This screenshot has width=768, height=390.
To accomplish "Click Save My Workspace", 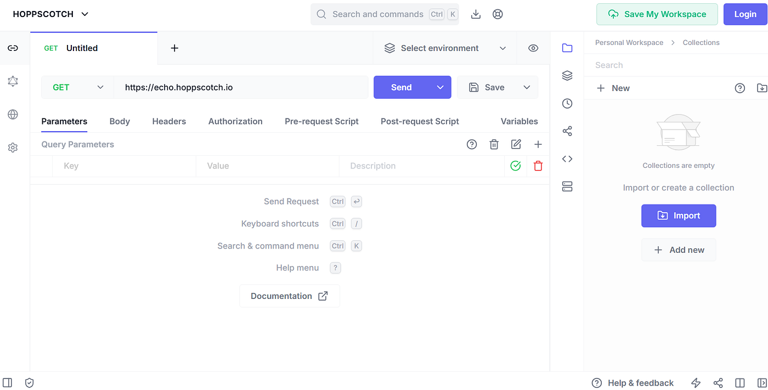I will point(657,14).
